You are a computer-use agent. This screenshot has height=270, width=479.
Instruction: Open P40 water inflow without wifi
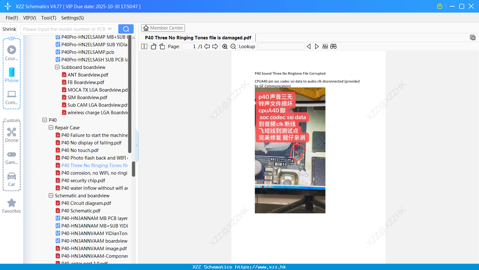coord(94,188)
